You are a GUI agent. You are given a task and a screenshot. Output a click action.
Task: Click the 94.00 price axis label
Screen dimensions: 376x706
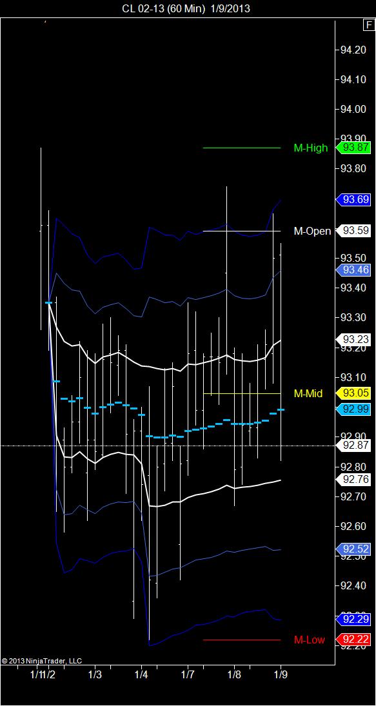coord(353,110)
